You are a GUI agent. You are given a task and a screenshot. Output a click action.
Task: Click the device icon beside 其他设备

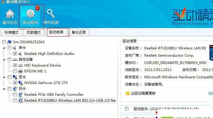click(x=15, y=60)
